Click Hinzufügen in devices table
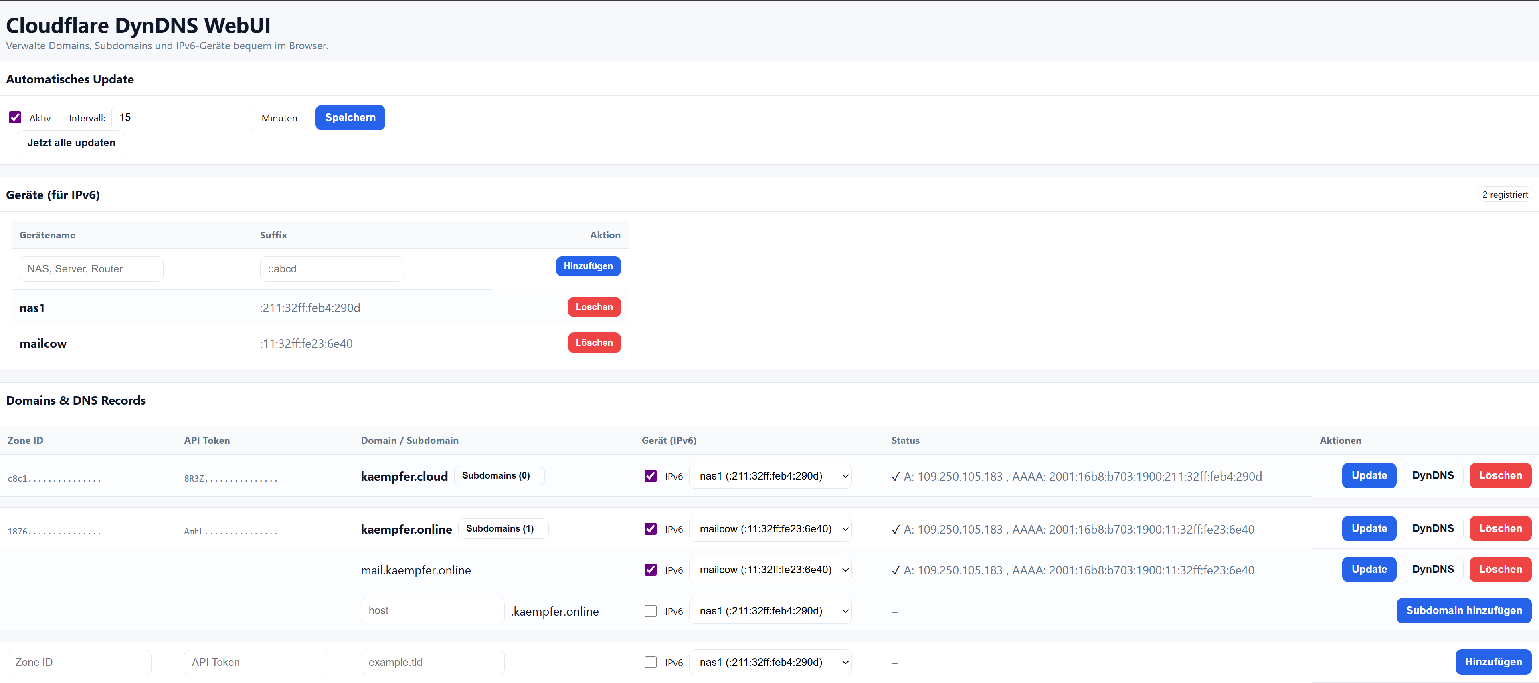Image resolution: width=1539 pixels, height=683 pixels. coord(588,266)
